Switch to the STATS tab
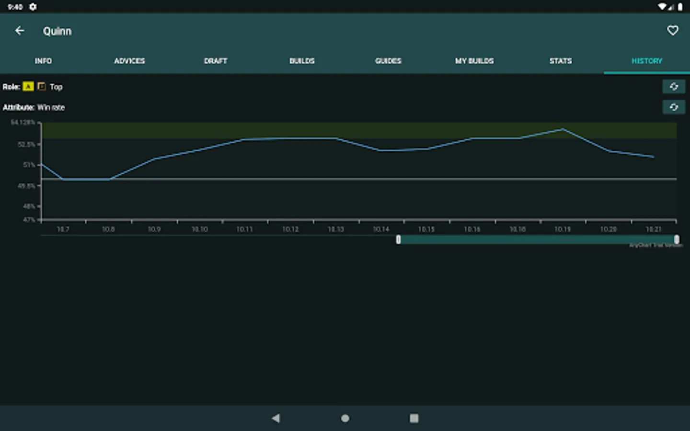Screen dimensions: 690x431 click(561, 61)
